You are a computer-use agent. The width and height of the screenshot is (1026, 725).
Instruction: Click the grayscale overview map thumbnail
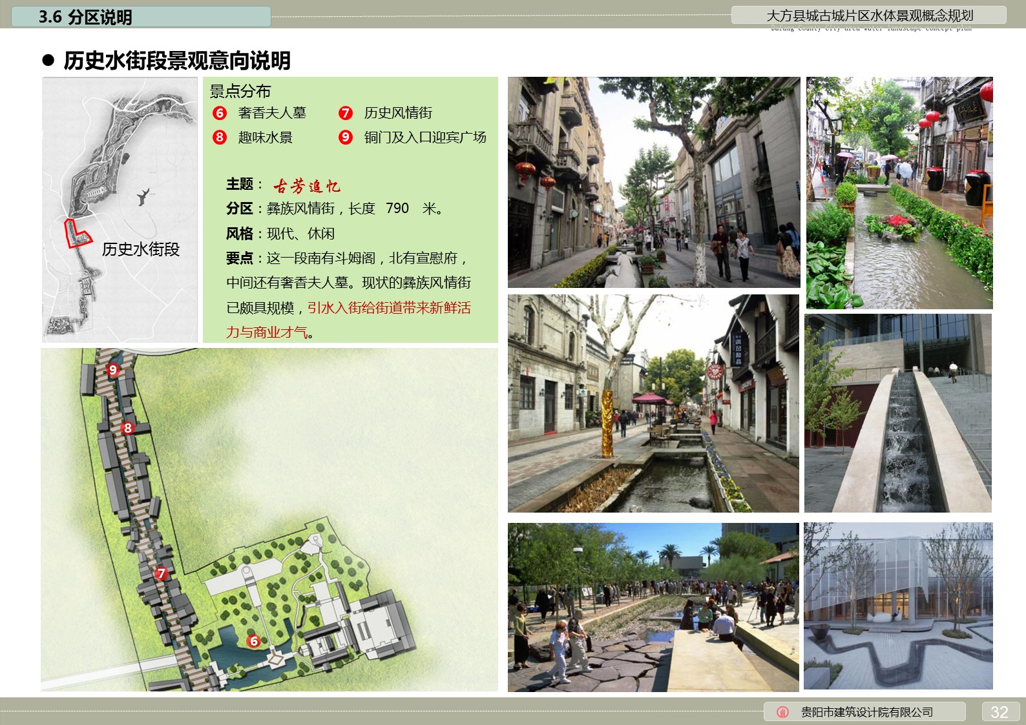120,210
